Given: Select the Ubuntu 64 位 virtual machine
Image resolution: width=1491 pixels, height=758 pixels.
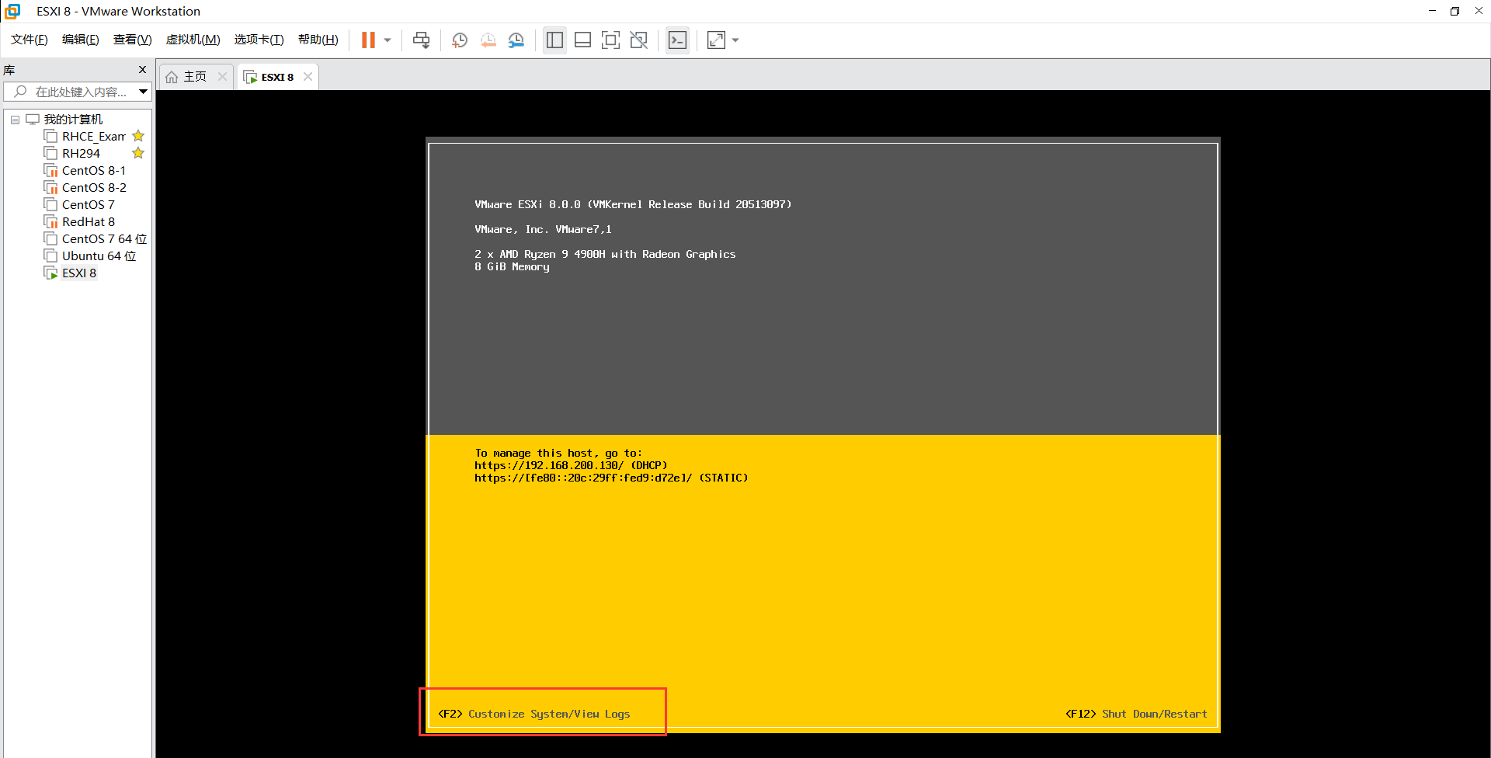Looking at the screenshot, I should pos(99,256).
